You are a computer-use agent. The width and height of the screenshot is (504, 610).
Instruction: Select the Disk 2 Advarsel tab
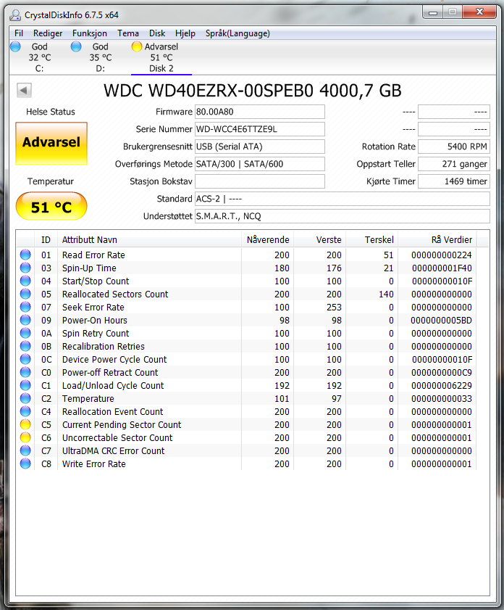pos(161,57)
